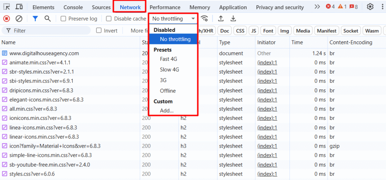This screenshot has height=180, width=386.
Task: Click the export HAR download icon
Action: [233, 18]
